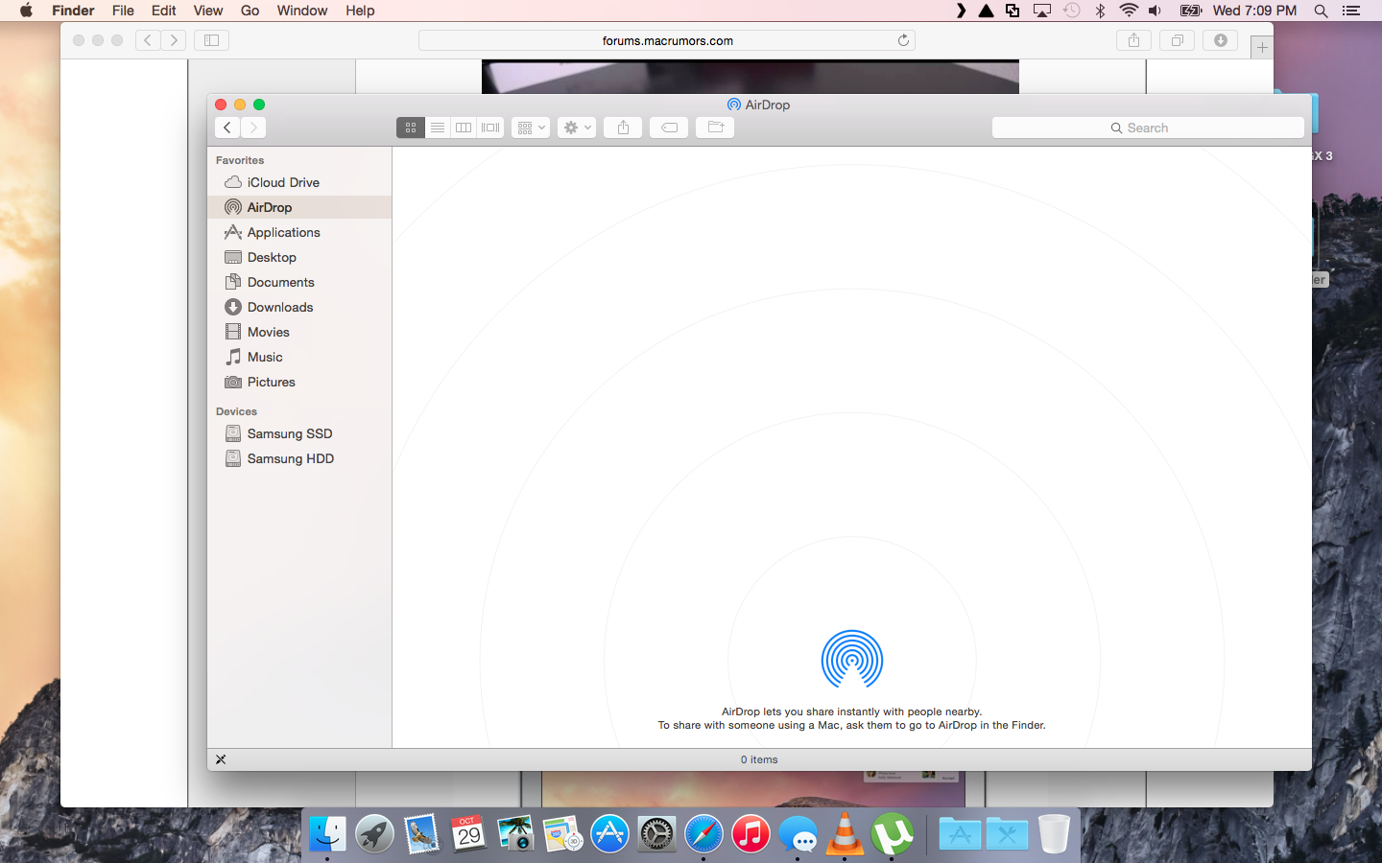Open the Finder menu
Image resolution: width=1382 pixels, height=863 pixels.
click(73, 11)
